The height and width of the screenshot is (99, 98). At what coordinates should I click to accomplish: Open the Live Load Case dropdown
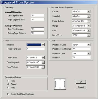(89, 53)
